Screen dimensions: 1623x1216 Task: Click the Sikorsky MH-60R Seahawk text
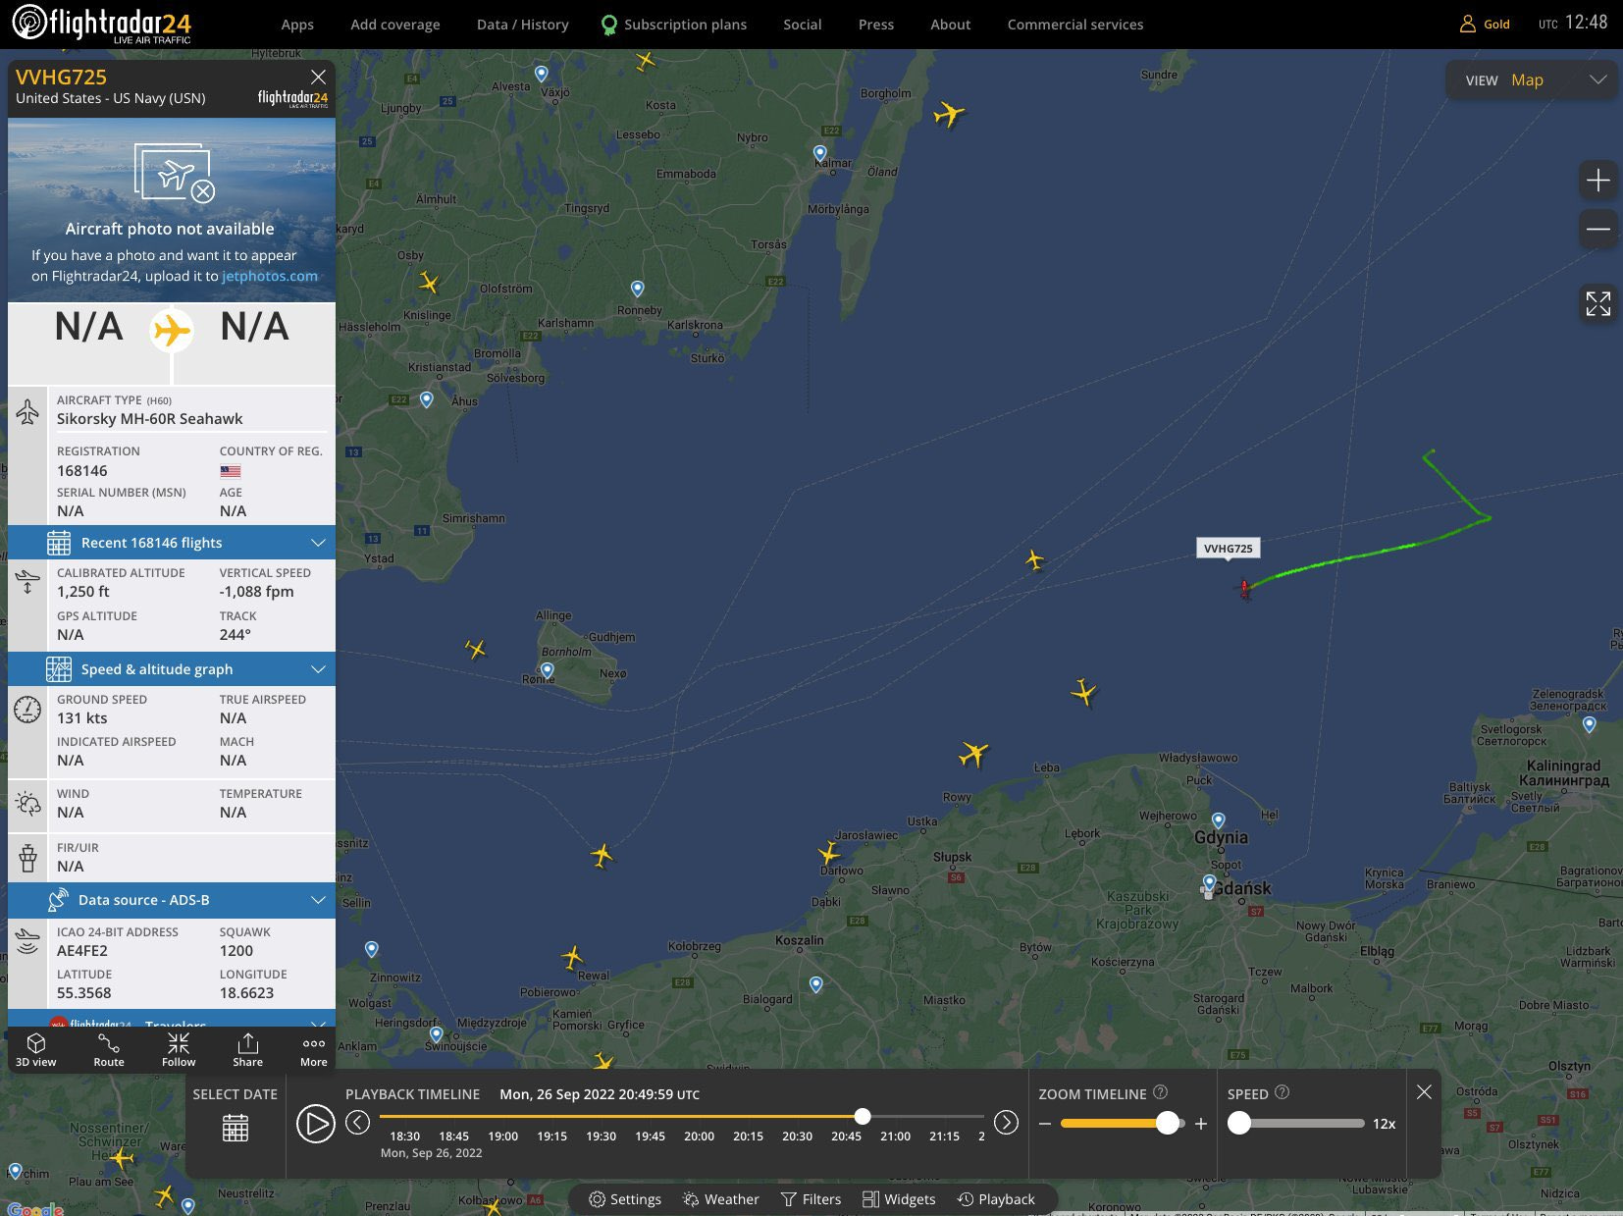point(150,419)
